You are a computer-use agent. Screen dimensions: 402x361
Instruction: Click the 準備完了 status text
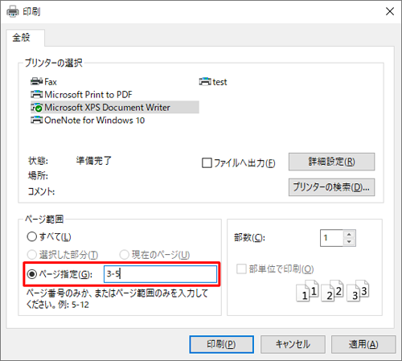(x=93, y=161)
